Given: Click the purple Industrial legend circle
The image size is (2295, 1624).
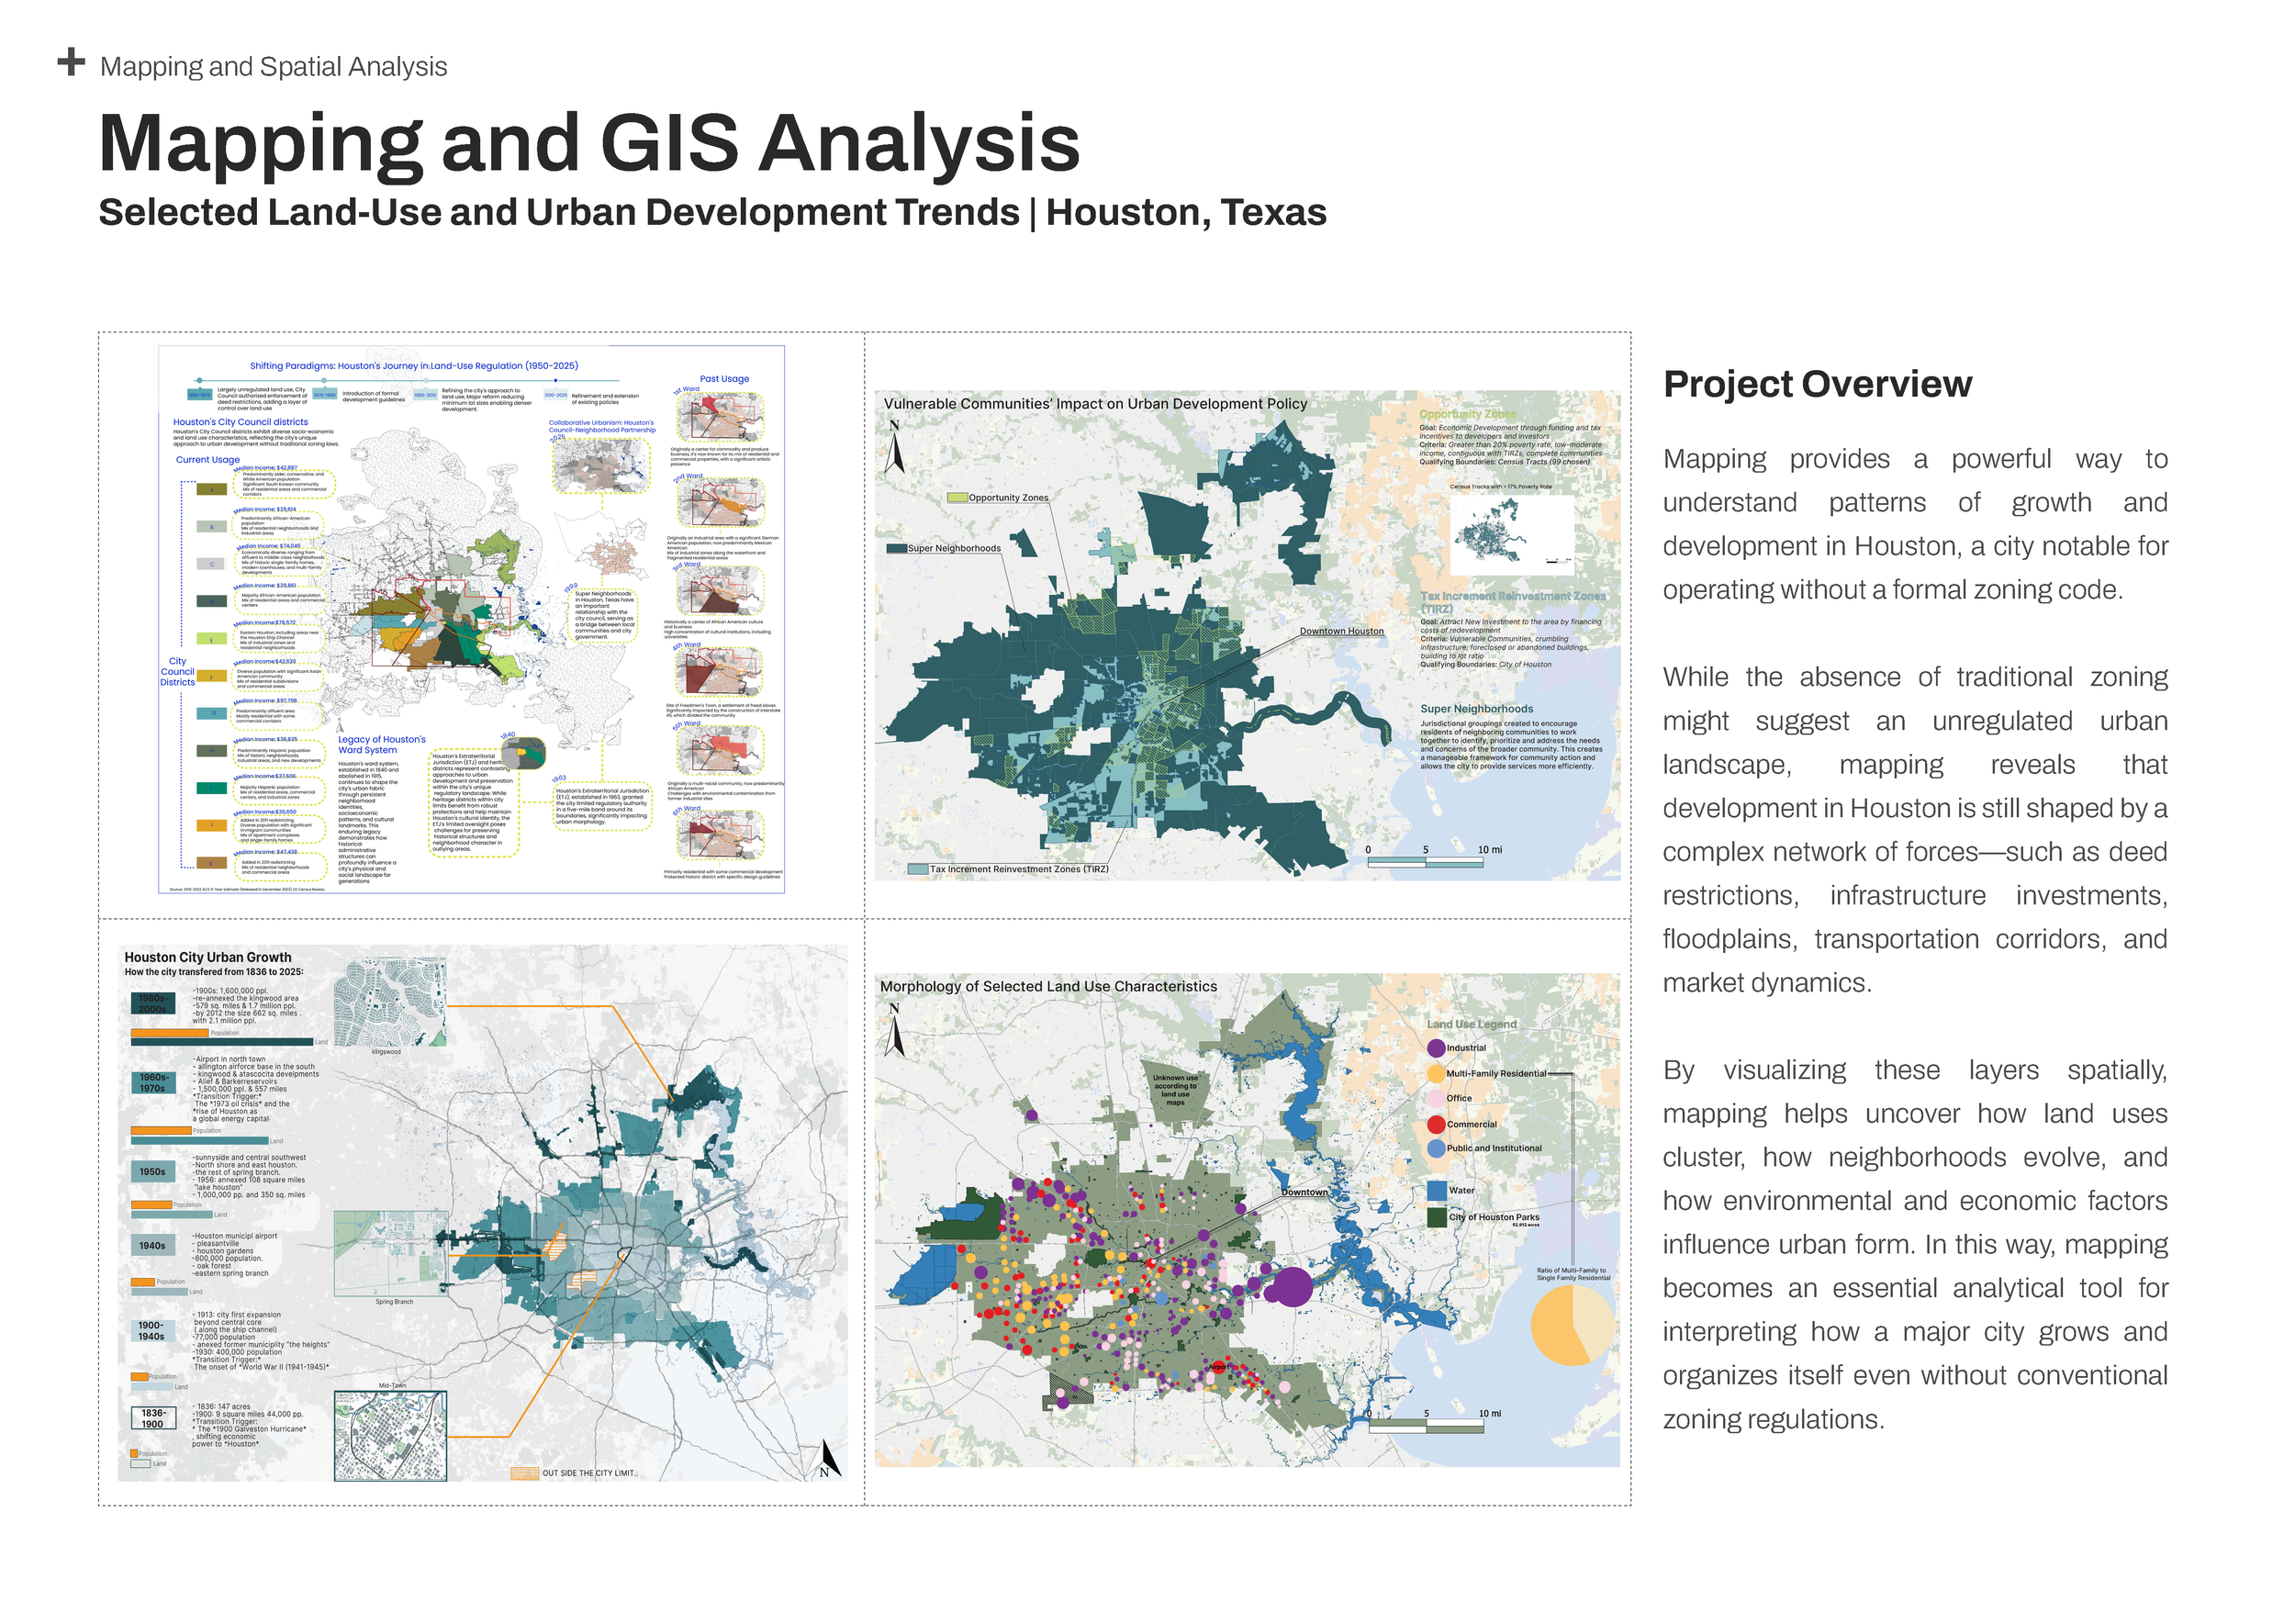Looking at the screenshot, I should [1436, 1048].
